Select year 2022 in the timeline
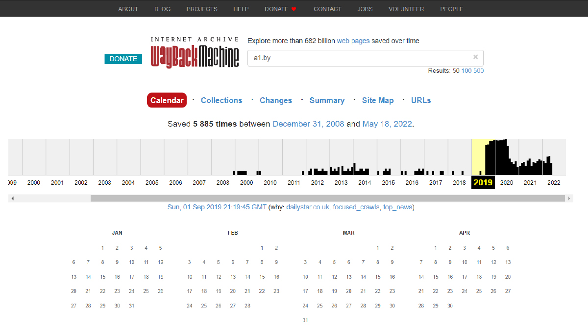Screen dimensions: 588x330 554,183
